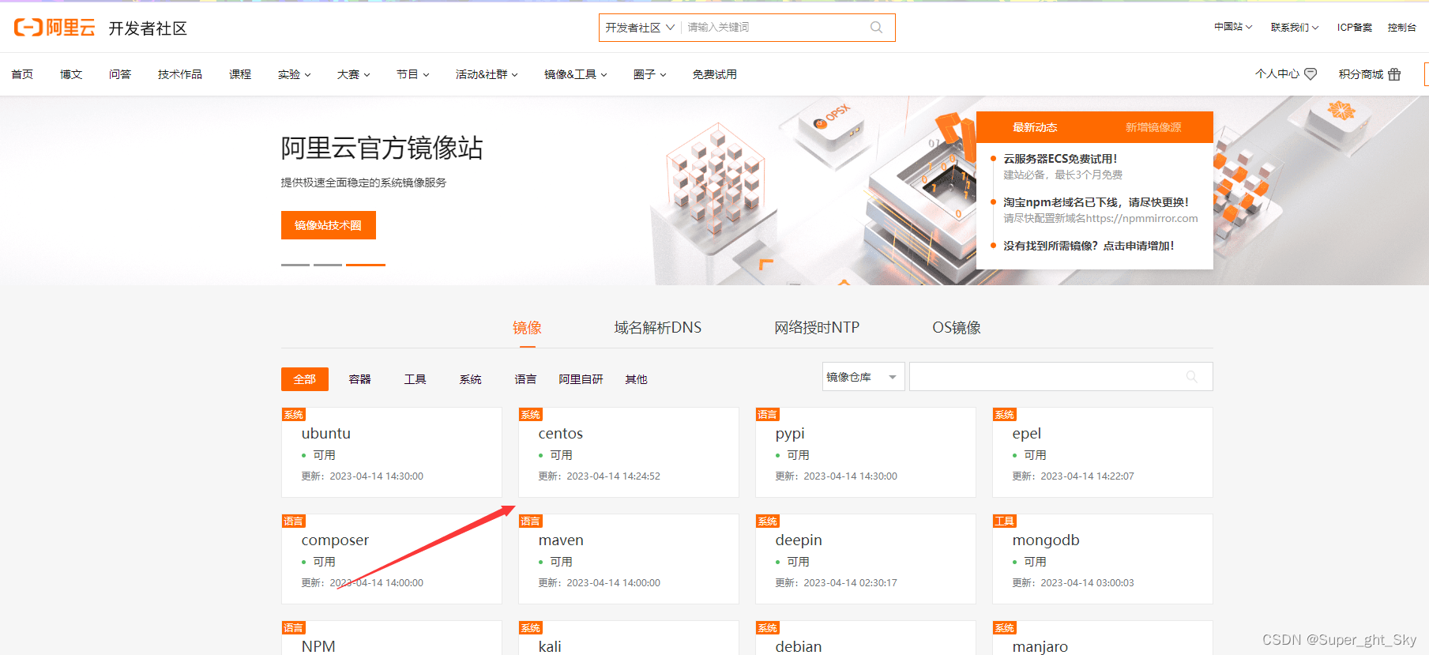Filter mirrors by 阿里自研
This screenshot has width=1429, height=655.
581,379
